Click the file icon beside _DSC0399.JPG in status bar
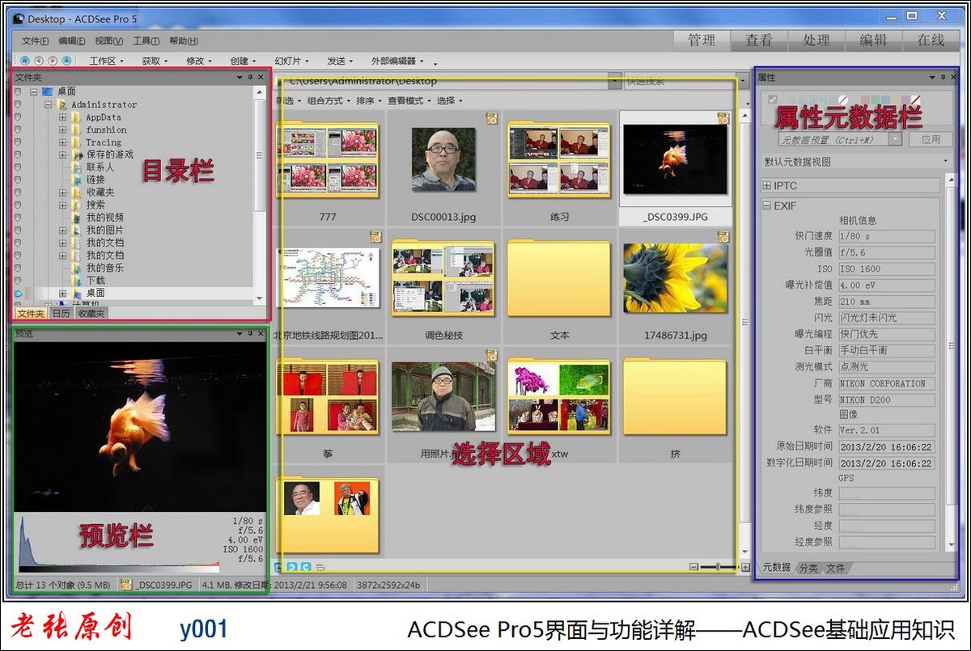The height and width of the screenshot is (651, 971). click(126, 584)
